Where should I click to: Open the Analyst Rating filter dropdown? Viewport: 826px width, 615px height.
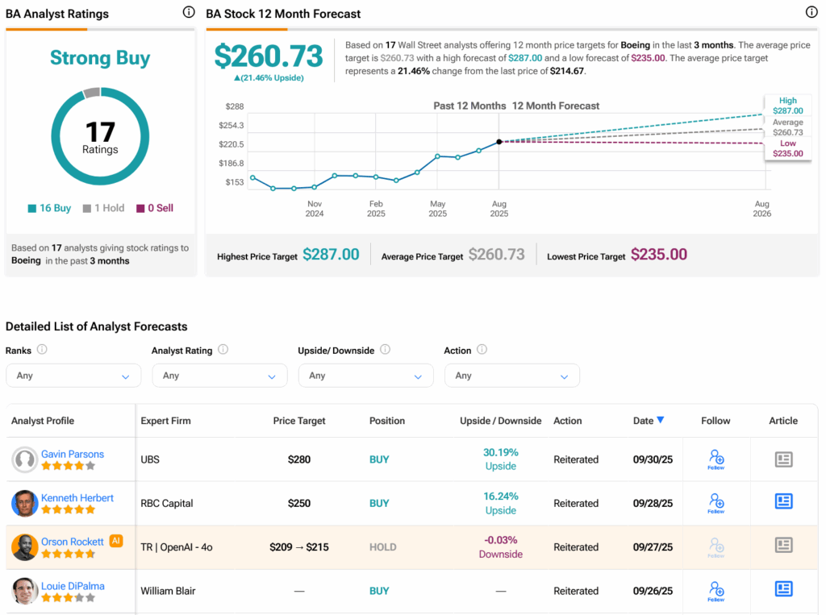(219, 376)
